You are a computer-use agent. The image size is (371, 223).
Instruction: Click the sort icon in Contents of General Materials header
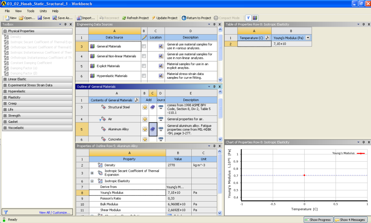click(x=137, y=100)
